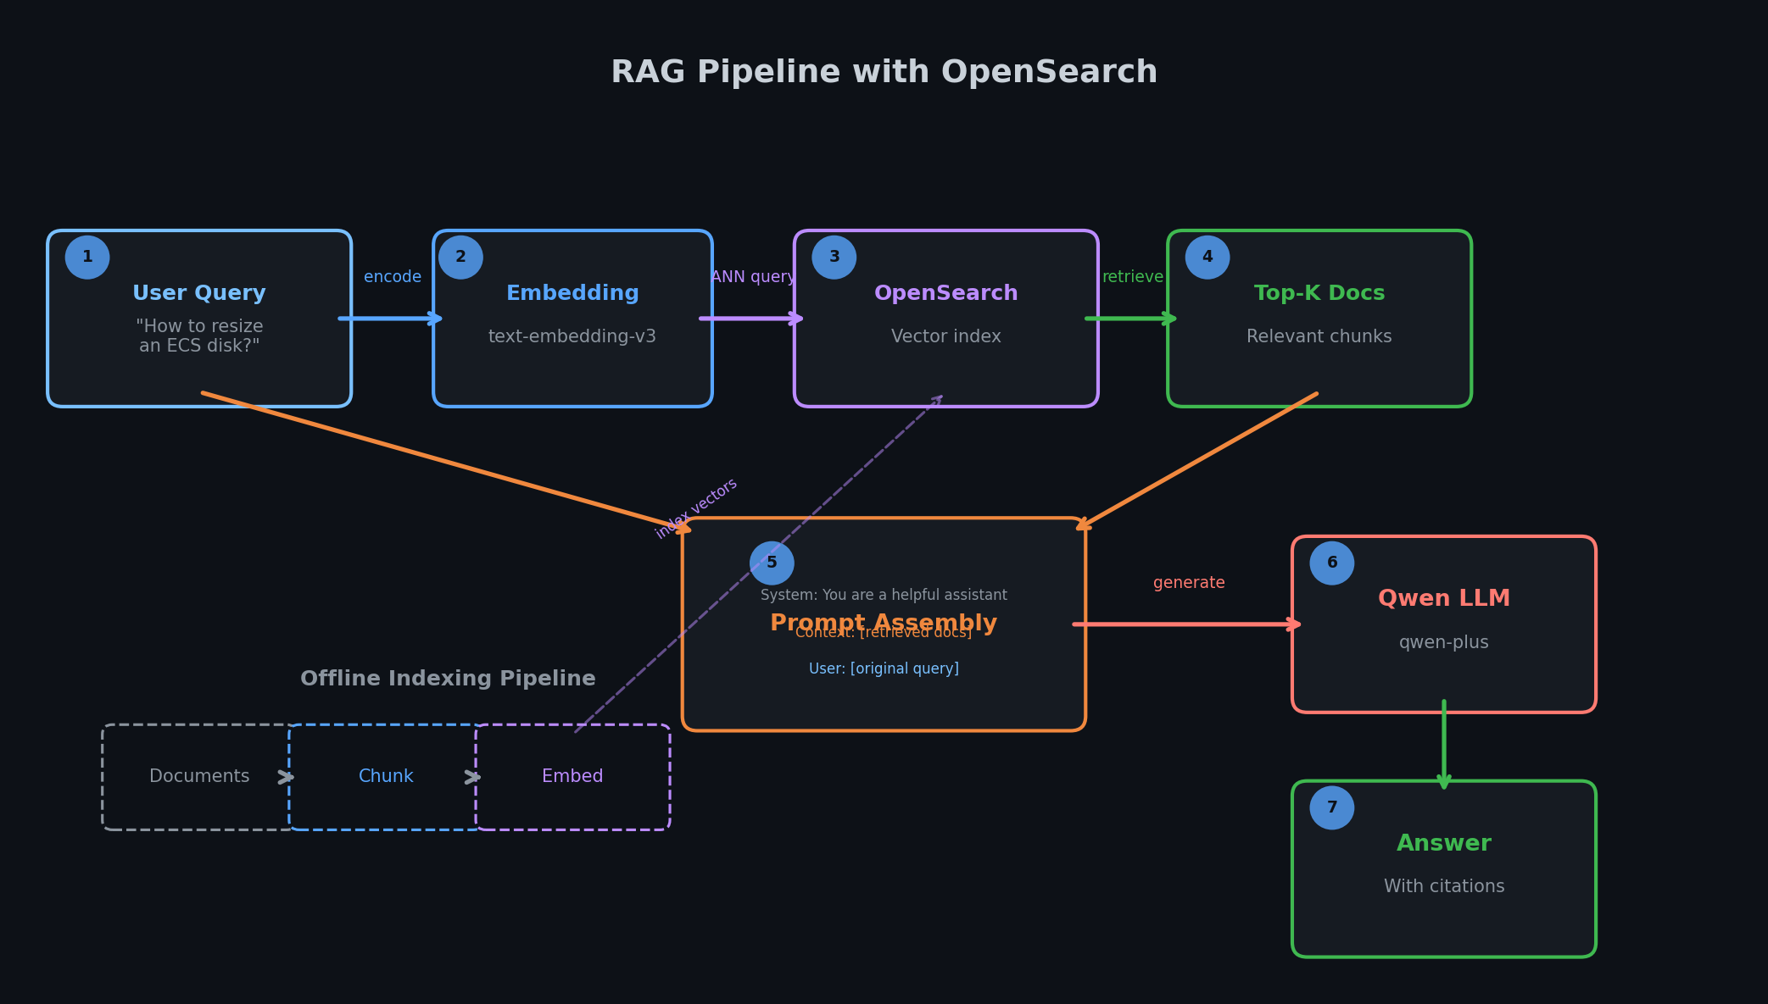
Task: Select the User Query node title
Action: coord(199,293)
